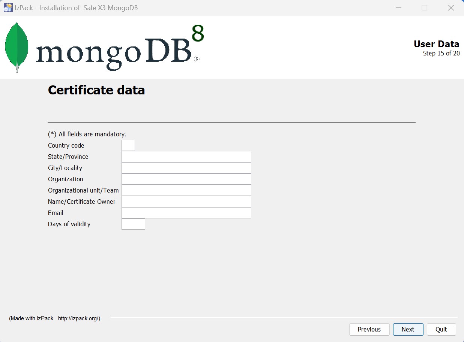Select the City/Locality input field
Image resolution: width=464 pixels, height=342 pixels.
(186, 168)
